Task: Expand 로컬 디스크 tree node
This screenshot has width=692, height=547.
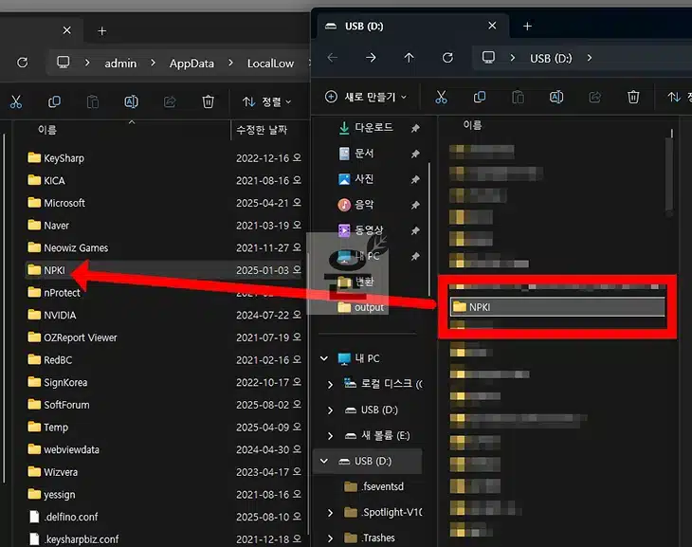Action: point(330,385)
